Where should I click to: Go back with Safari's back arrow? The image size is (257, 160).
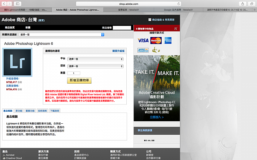pyautogui.click(x=4, y=4)
